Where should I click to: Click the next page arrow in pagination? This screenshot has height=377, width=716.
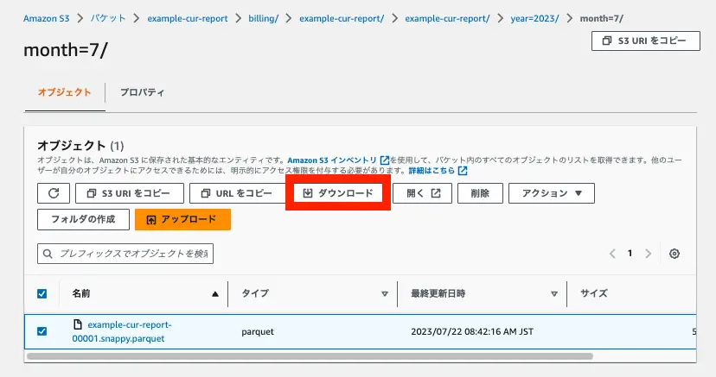[x=647, y=254]
